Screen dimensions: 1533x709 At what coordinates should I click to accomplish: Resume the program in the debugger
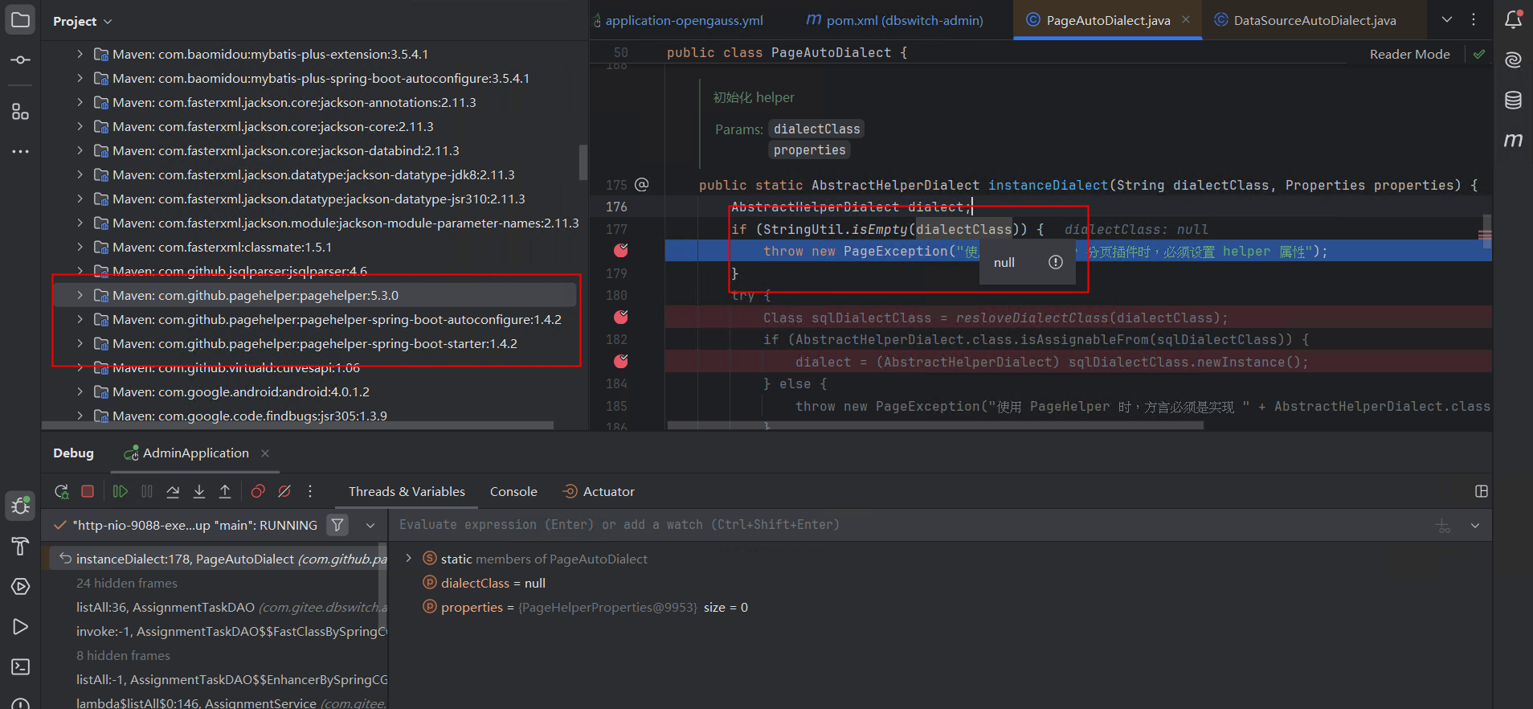pyautogui.click(x=121, y=491)
